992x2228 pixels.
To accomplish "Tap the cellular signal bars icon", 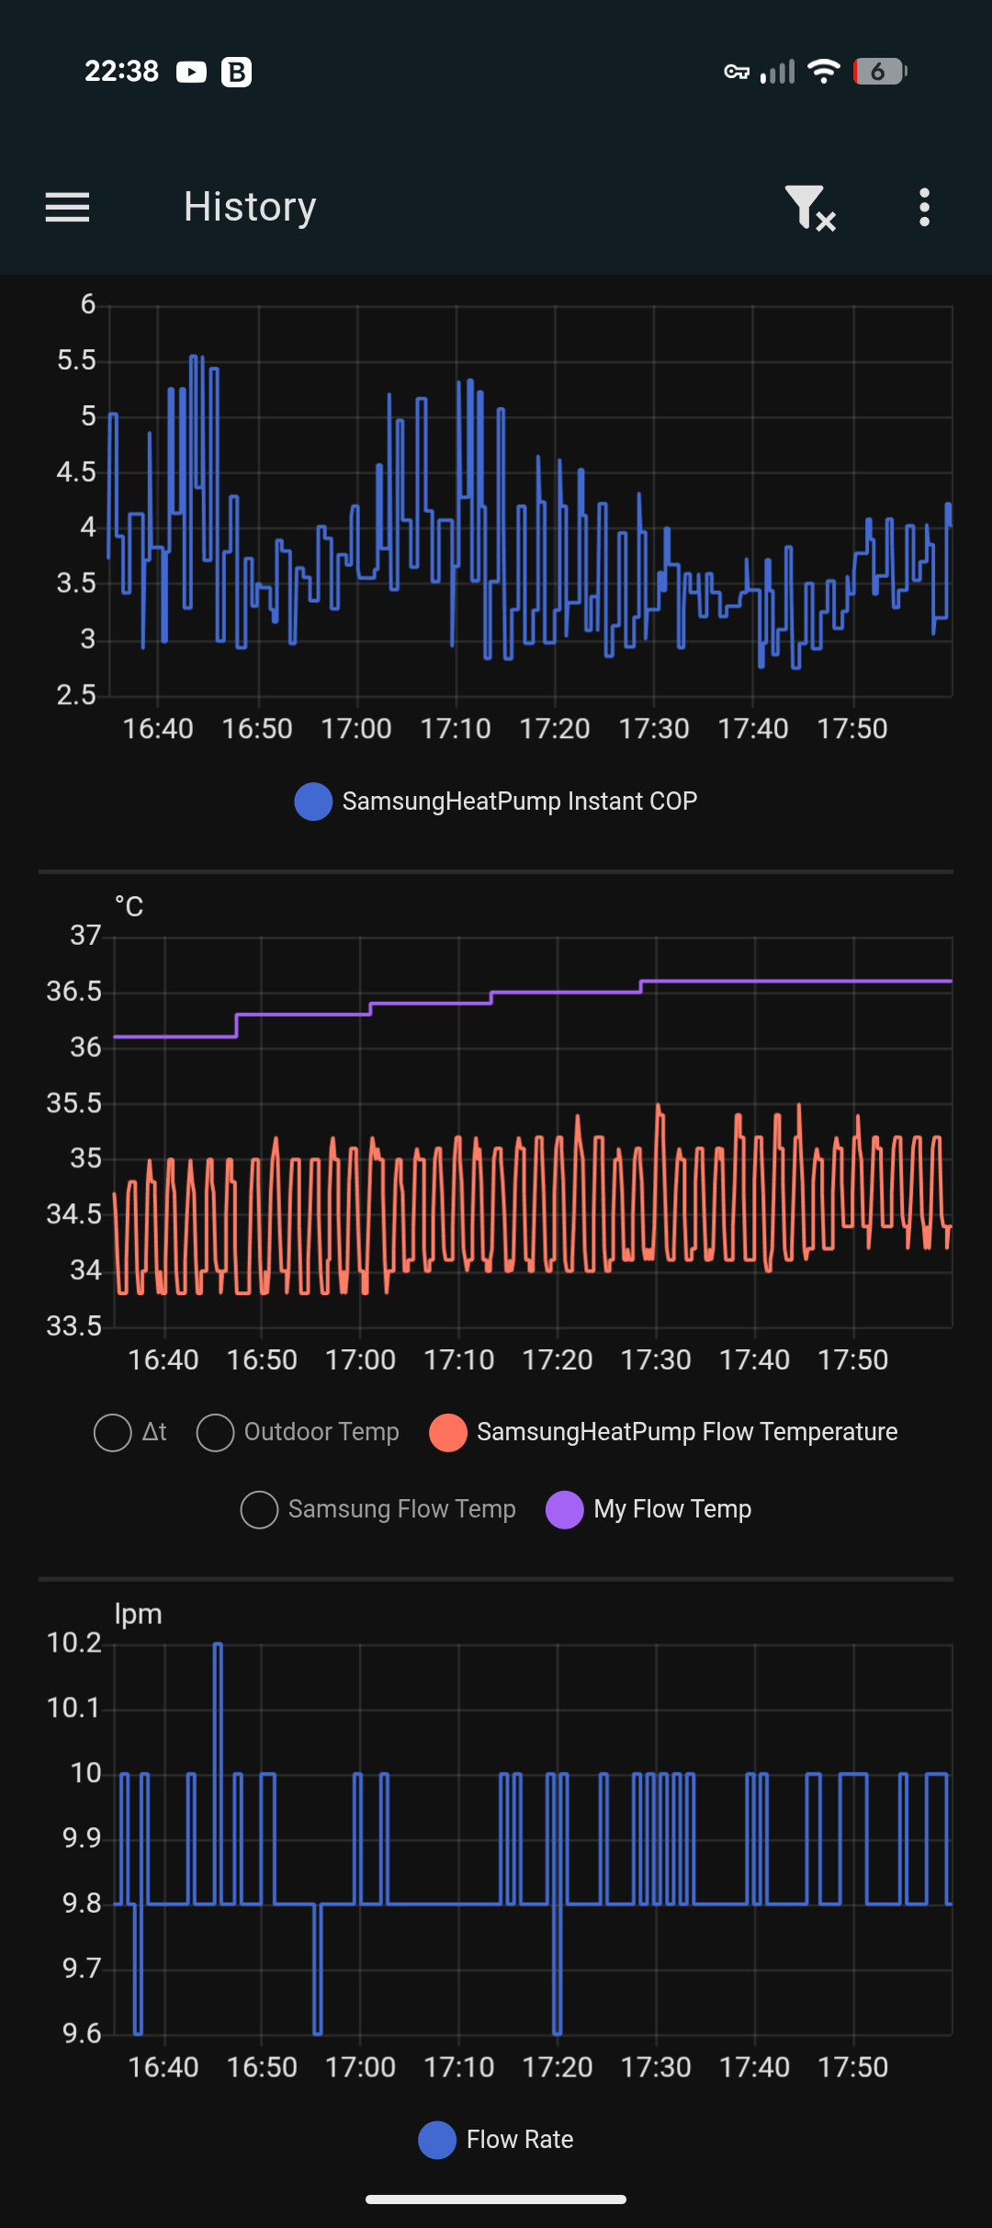I will click(x=778, y=72).
